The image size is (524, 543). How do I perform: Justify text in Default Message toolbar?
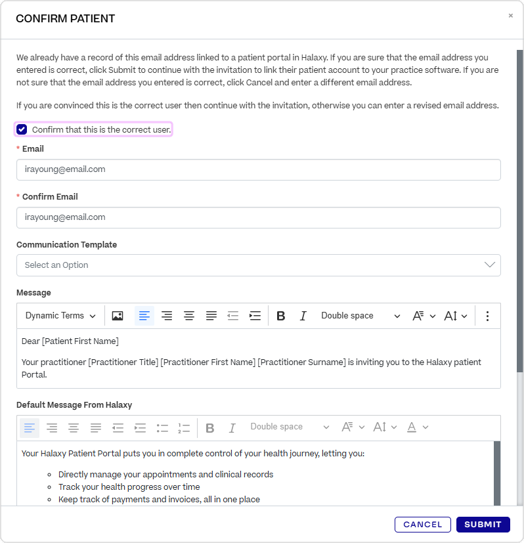click(96, 428)
